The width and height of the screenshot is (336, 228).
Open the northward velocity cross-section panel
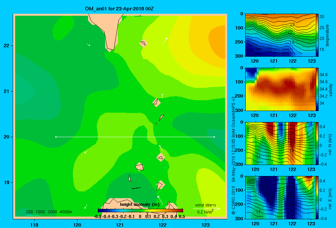pos(280,144)
